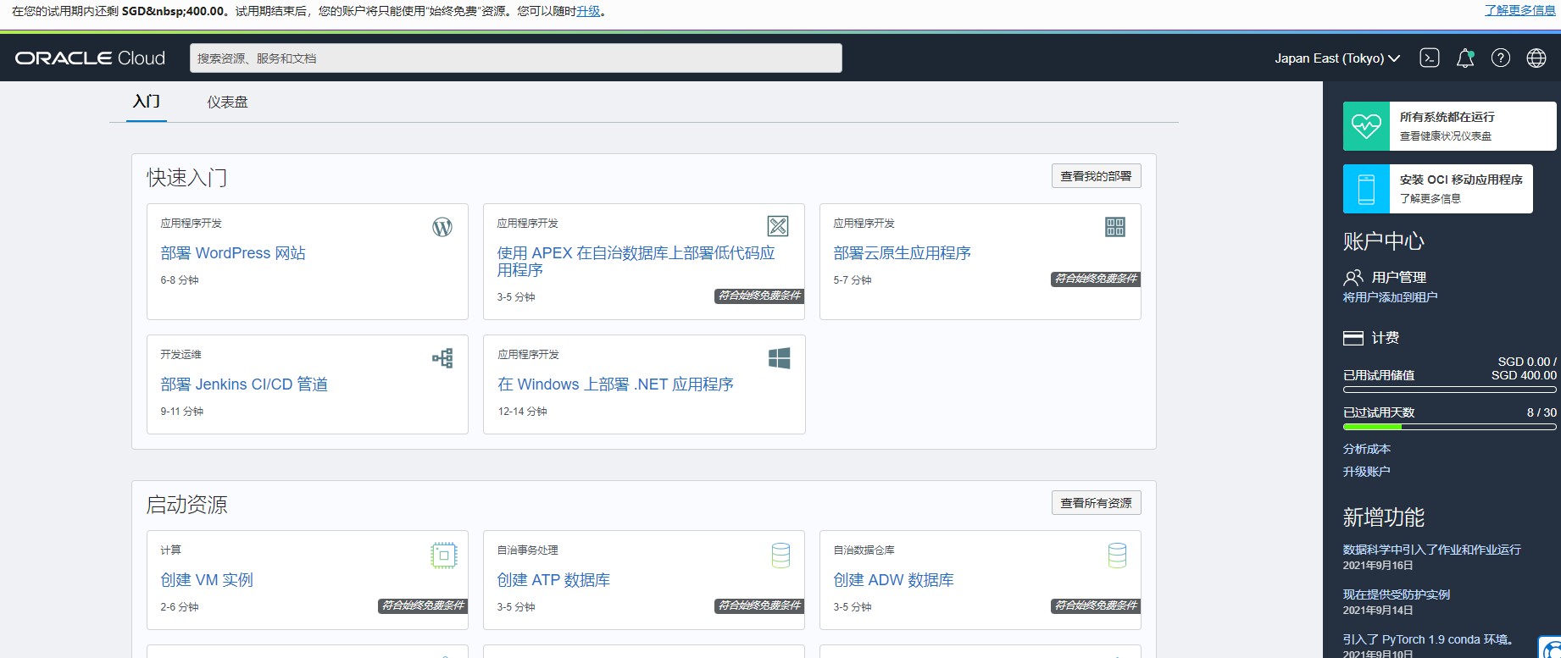Open 创建 ADW 数据库 link
This screenshot has width=1561, height=658.
click(893, 580)
